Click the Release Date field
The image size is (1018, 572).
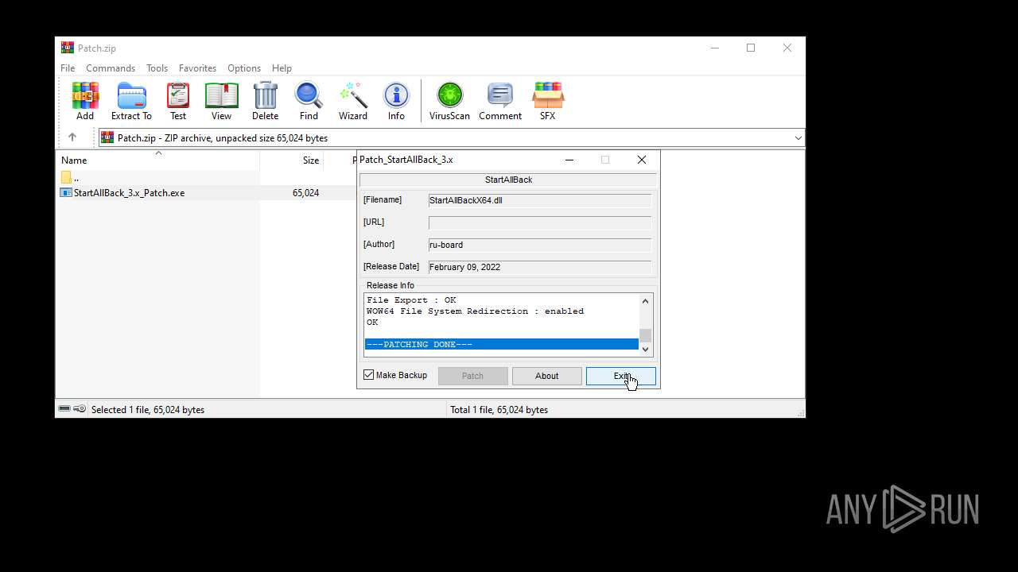point(540,267)
